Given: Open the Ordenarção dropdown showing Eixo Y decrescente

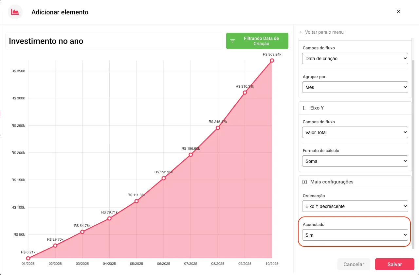Looking at the screenshot, I should tap(355, 206).
